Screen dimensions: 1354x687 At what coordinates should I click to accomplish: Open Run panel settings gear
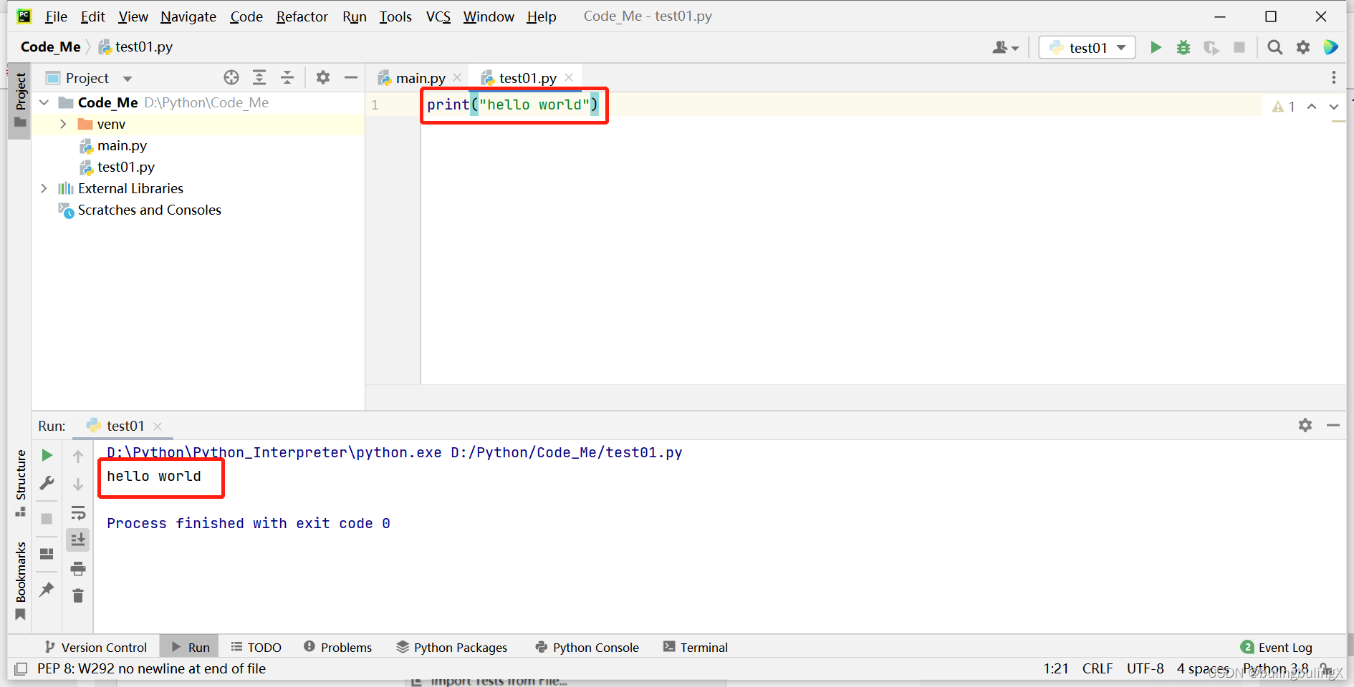[1305, 425]
